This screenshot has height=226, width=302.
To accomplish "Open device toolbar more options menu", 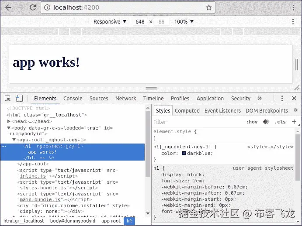I will tap(293, 21).
